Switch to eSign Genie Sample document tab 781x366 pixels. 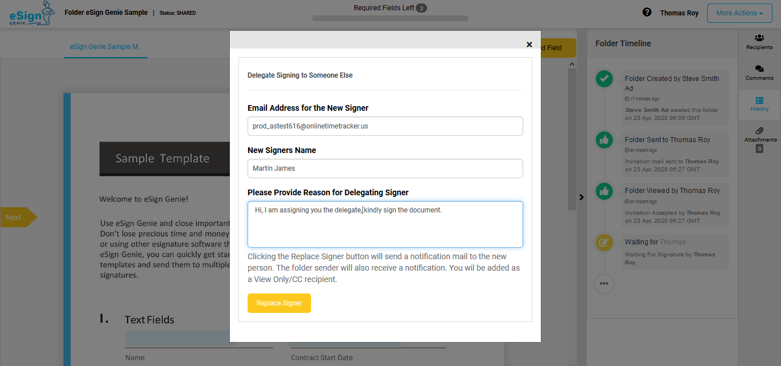(106, 47)
